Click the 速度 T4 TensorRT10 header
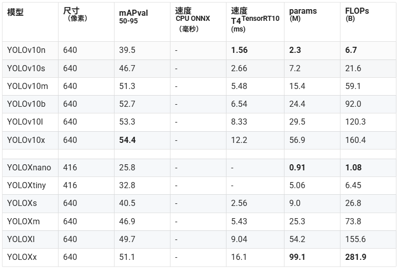Screen dimensions: 399x268 click(255, 19)
